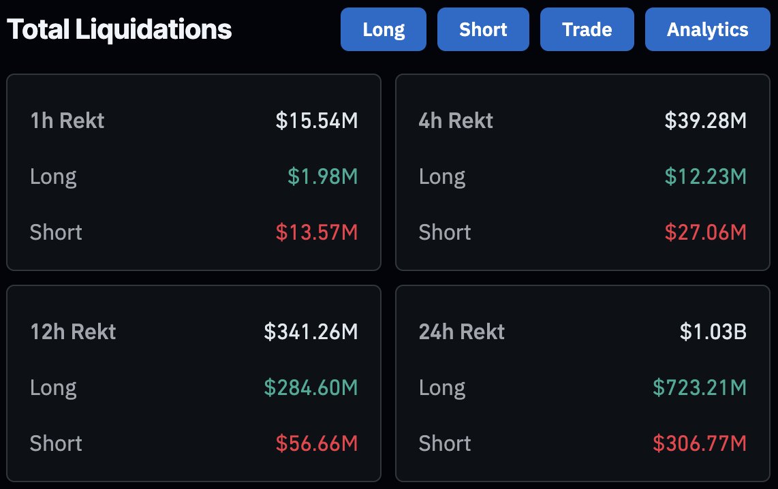
Task: Click the 12h Long value $284.60M
Action: (311, 388)
